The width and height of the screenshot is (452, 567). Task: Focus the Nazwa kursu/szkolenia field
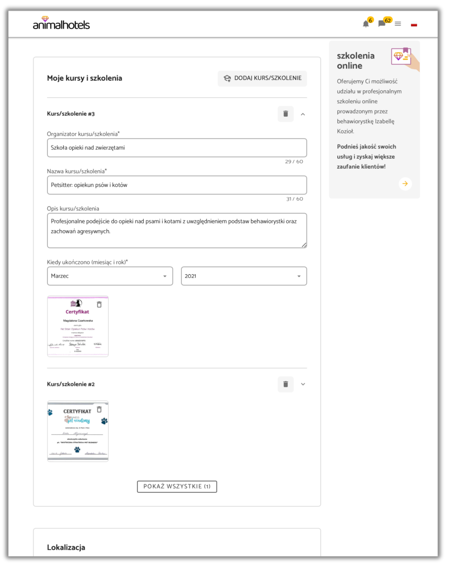pyautogui.click(x=177, y=185)
